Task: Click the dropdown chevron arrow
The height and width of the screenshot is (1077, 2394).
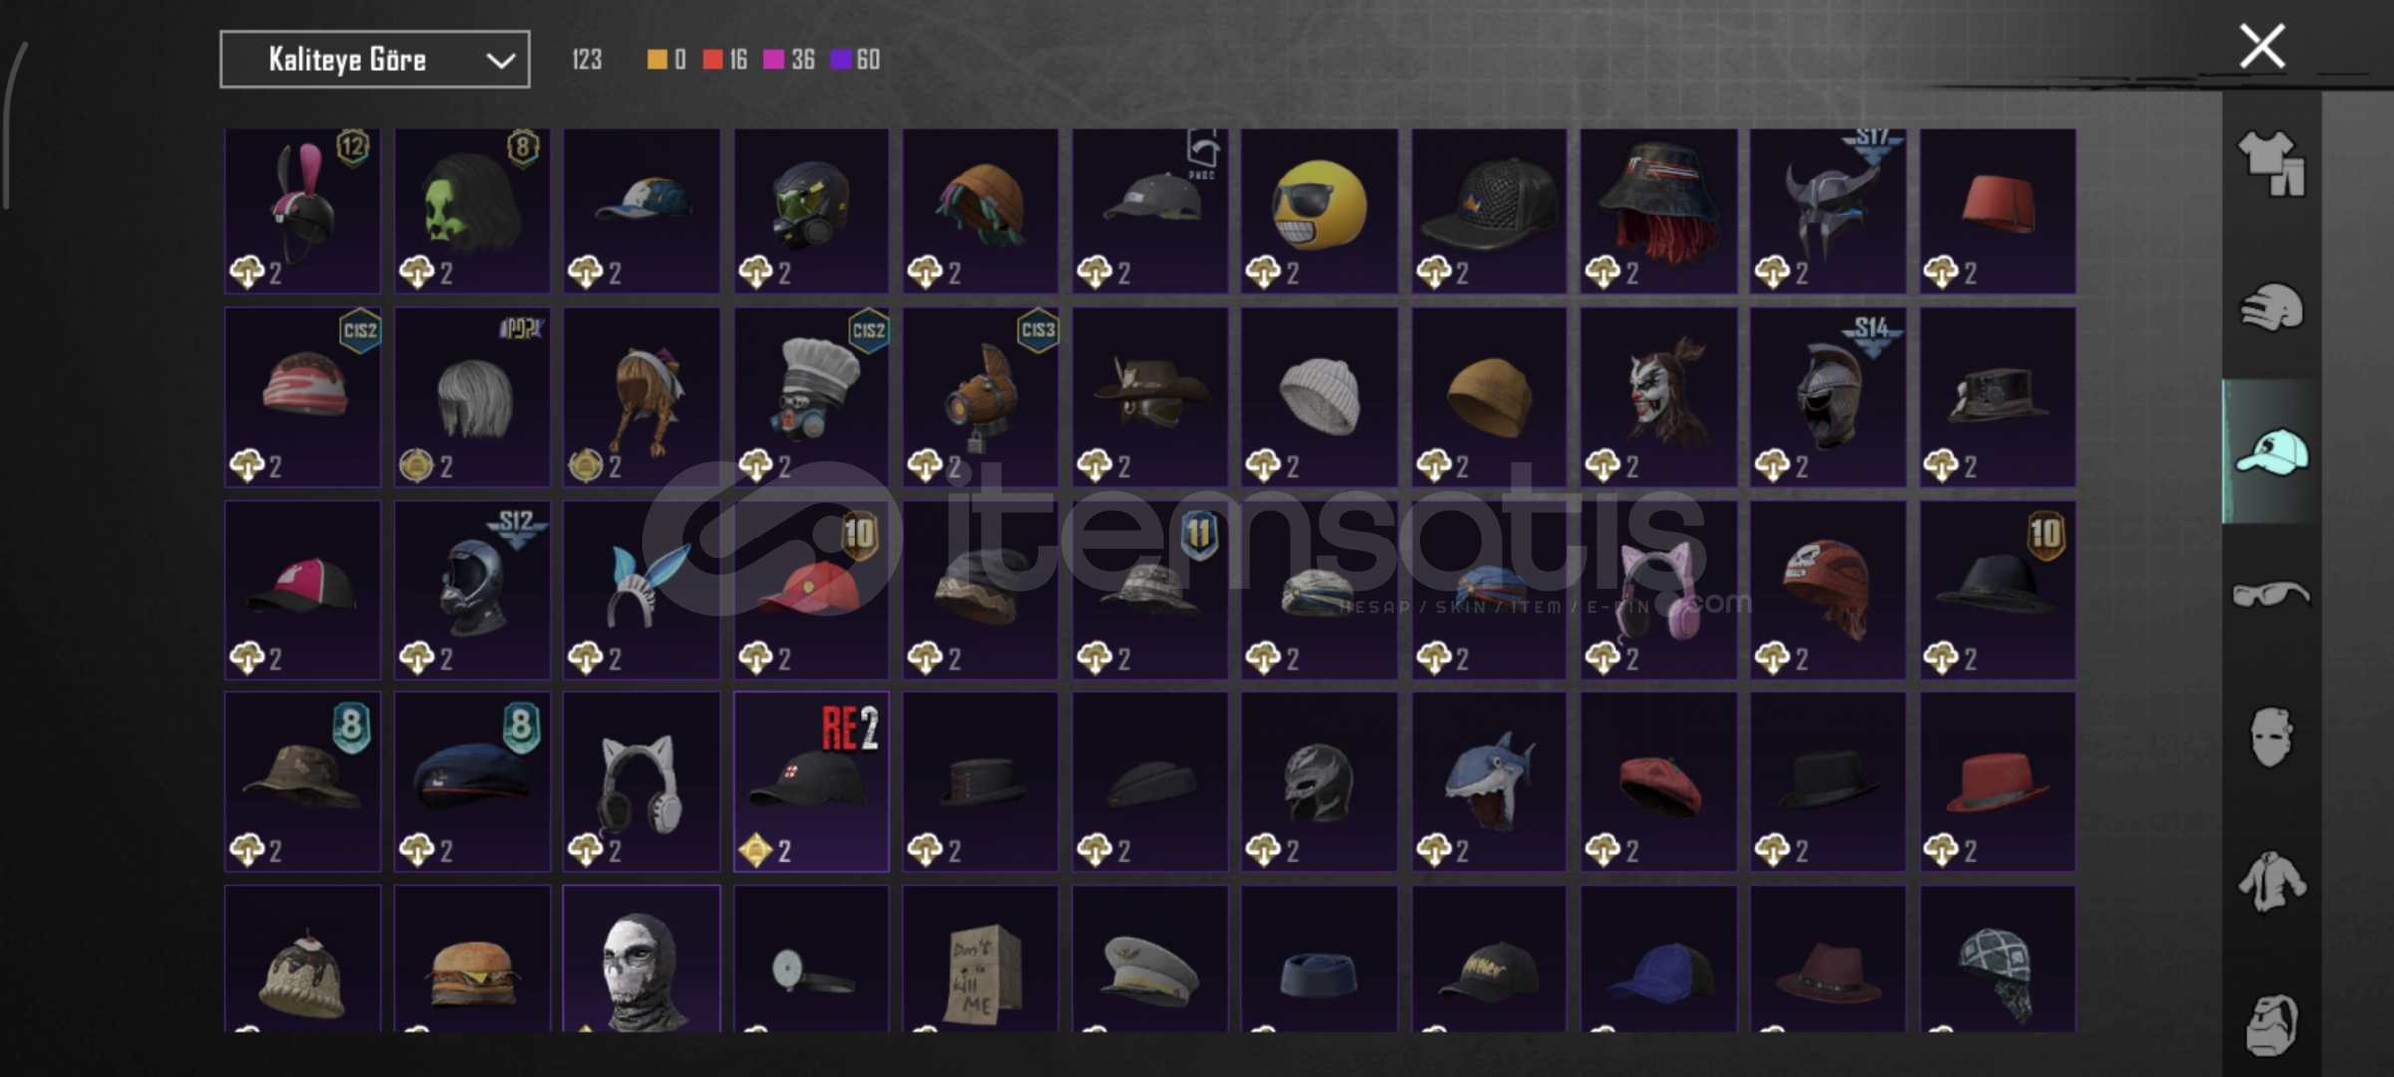Action: (x=501, y=61)
